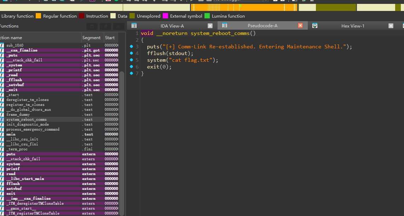The height and width of the screenshot is (216, 404).
Task: Click the Functions panel maximize button
Action: [92, 26]
